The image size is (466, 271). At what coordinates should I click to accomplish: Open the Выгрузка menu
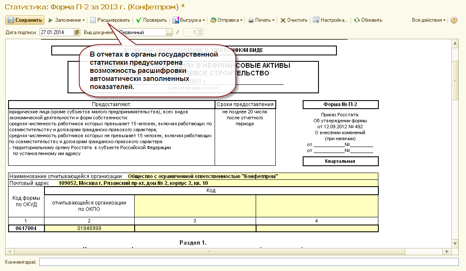(189, 20)
